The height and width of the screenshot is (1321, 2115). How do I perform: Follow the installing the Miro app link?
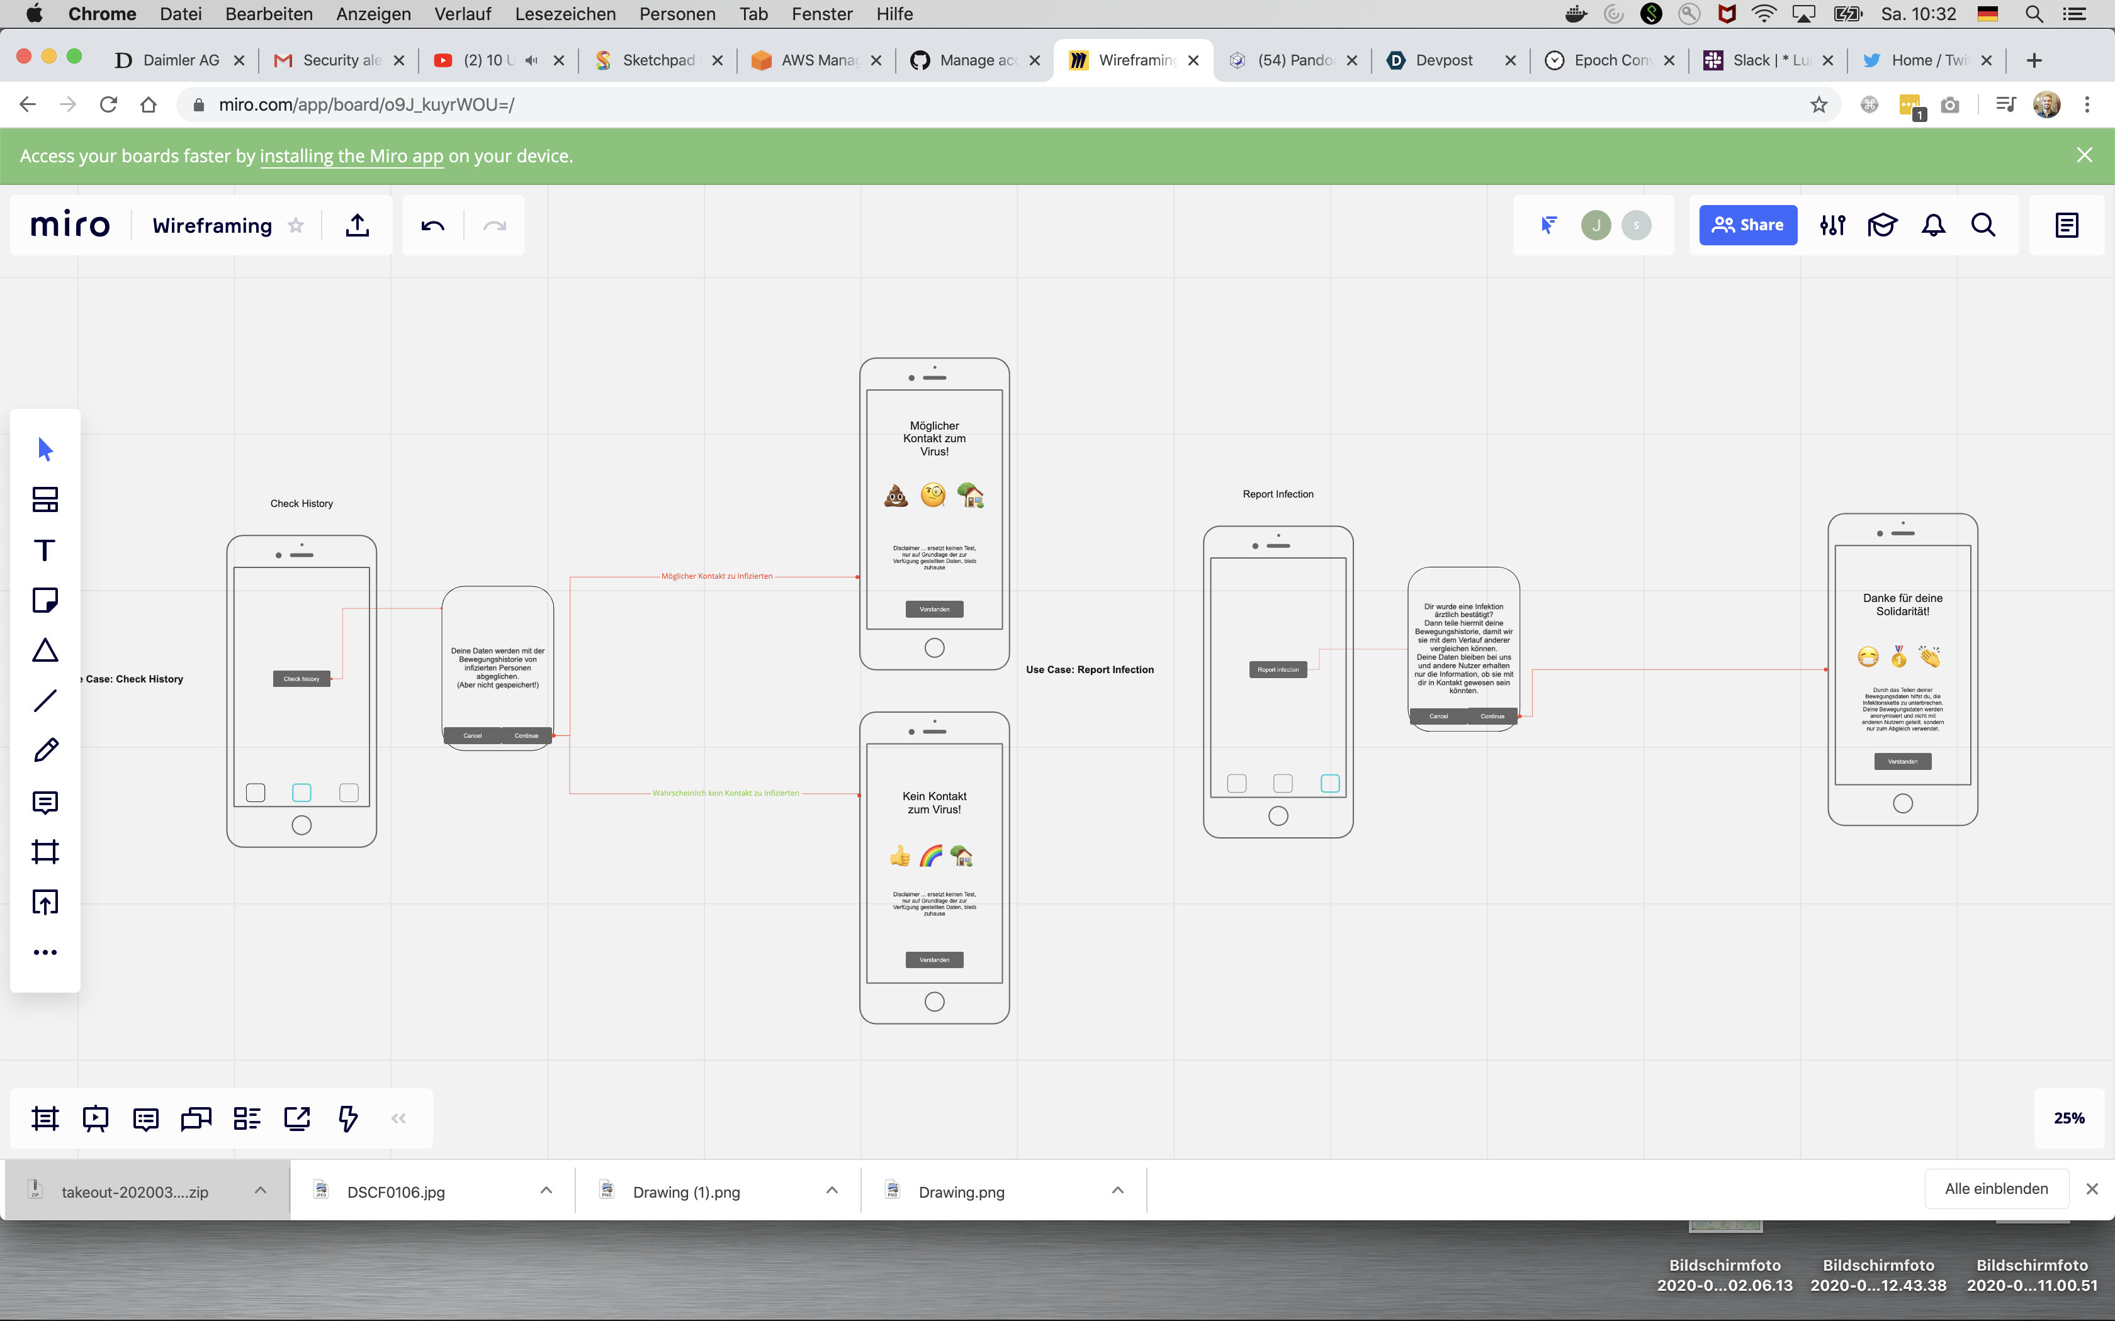[x=351, y=157]
